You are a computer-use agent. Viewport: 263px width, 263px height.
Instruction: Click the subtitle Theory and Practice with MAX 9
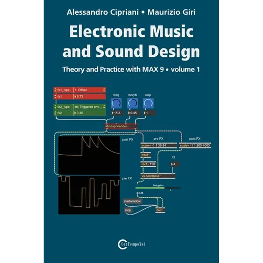tap(113, 69)
